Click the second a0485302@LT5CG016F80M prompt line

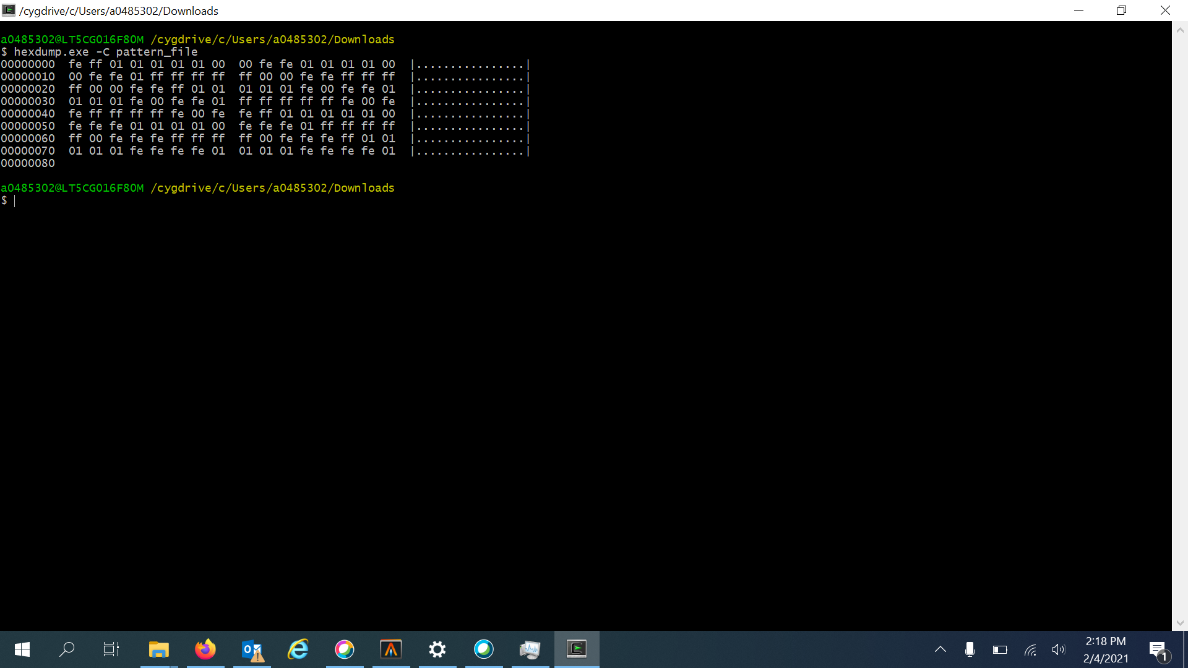(197, 188)
